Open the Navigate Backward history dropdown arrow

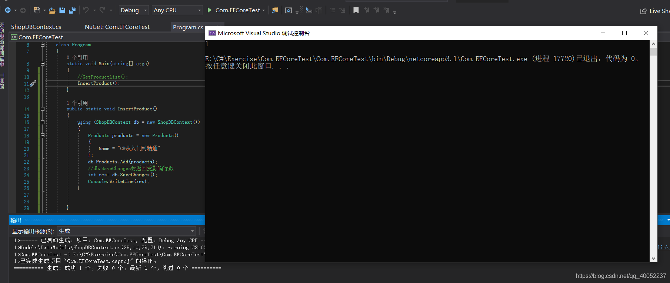[x=15, y=10]
